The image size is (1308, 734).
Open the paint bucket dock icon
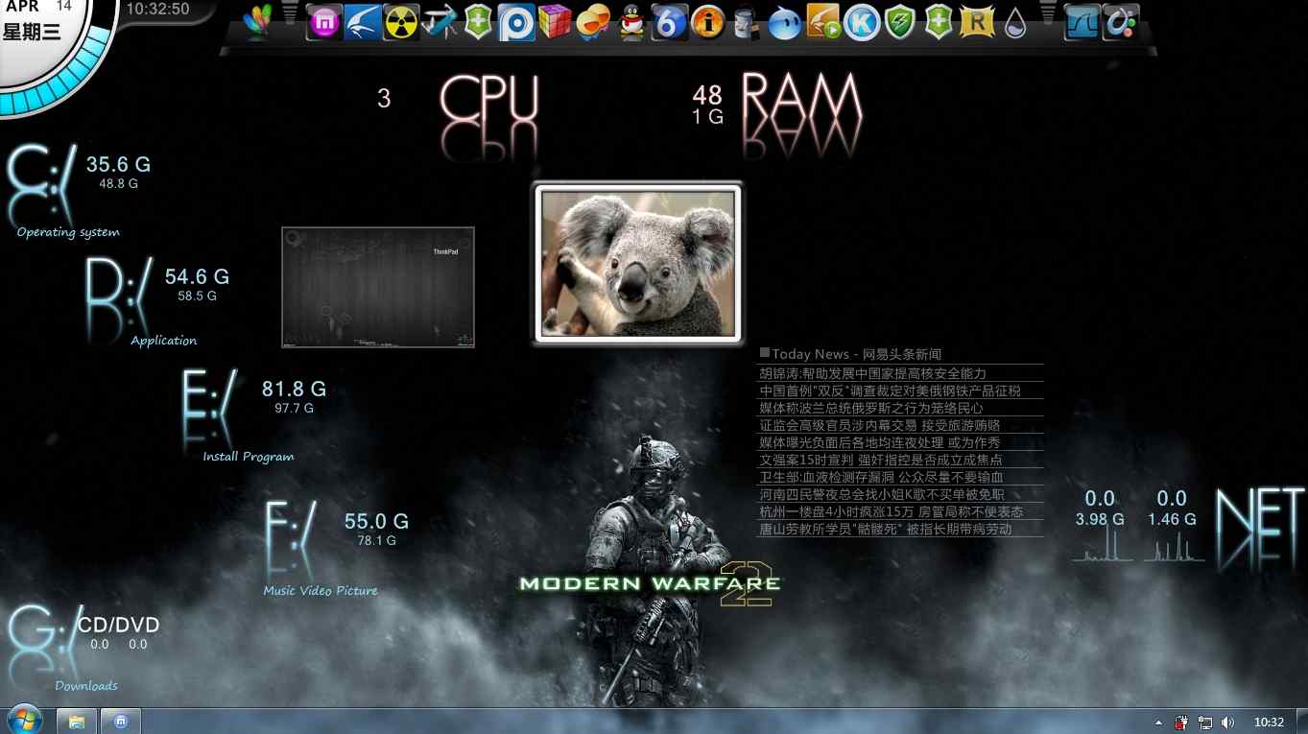747,22
